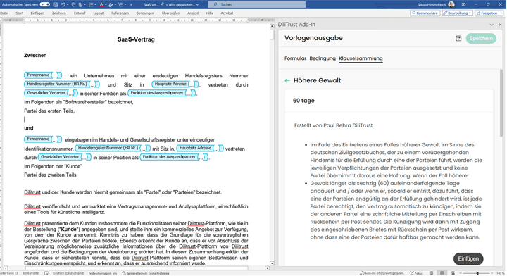This screenshot has height=276, width=507.
Task: Click the '60 tage' clause title
Action: point(303,101)
